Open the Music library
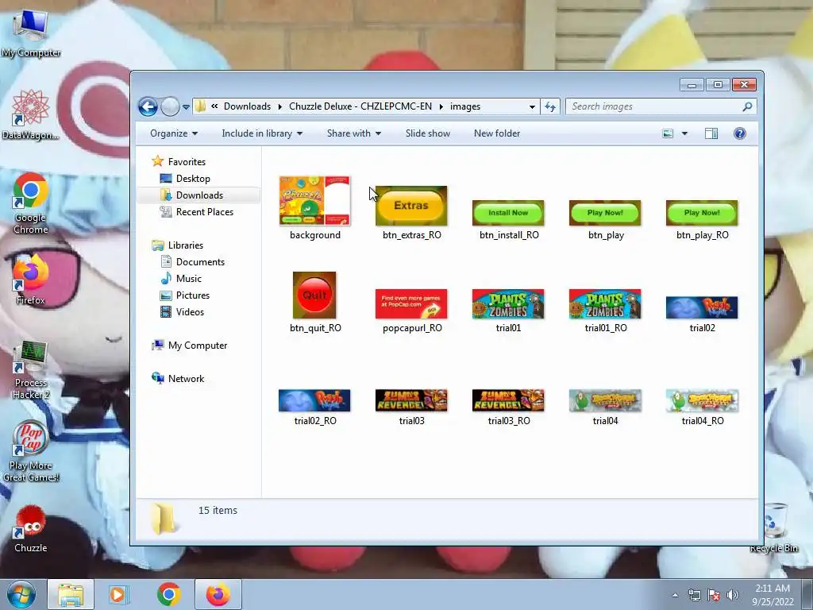813x610 pixels. point(189,279)
